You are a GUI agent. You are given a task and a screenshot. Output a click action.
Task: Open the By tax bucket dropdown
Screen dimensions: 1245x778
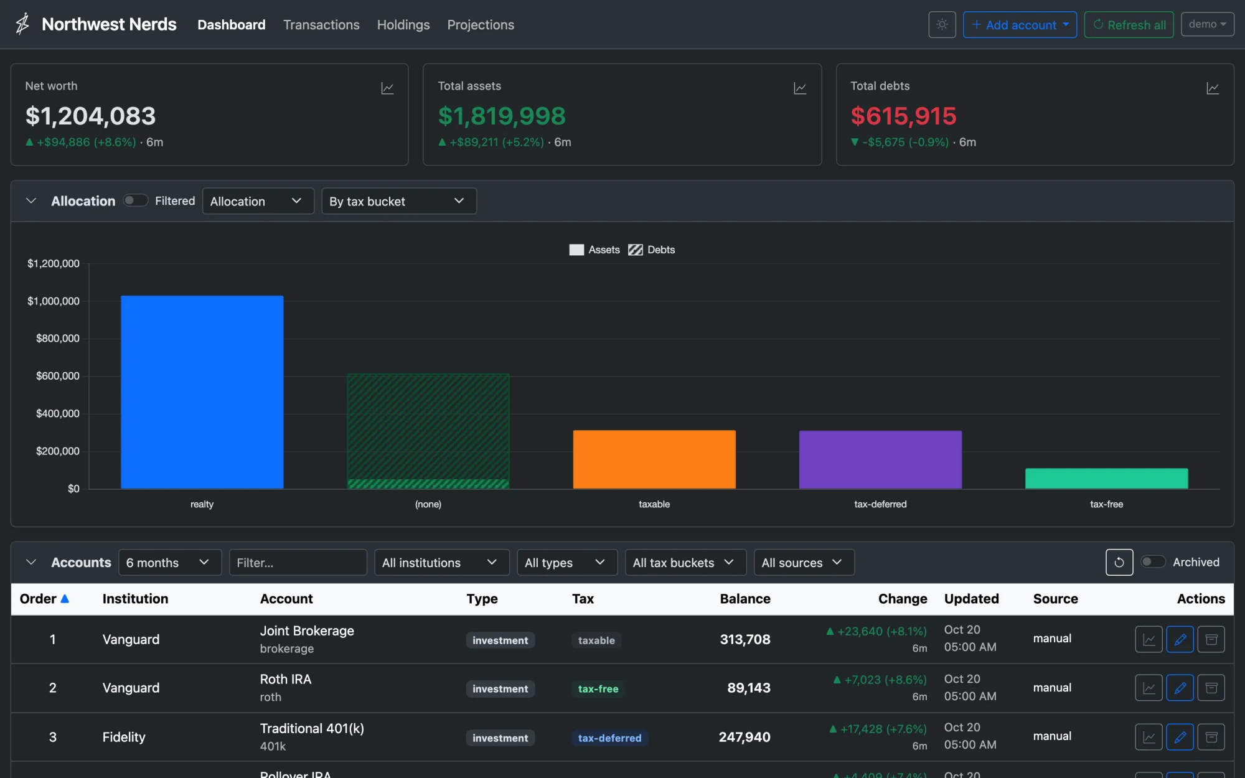click(399, 201)
